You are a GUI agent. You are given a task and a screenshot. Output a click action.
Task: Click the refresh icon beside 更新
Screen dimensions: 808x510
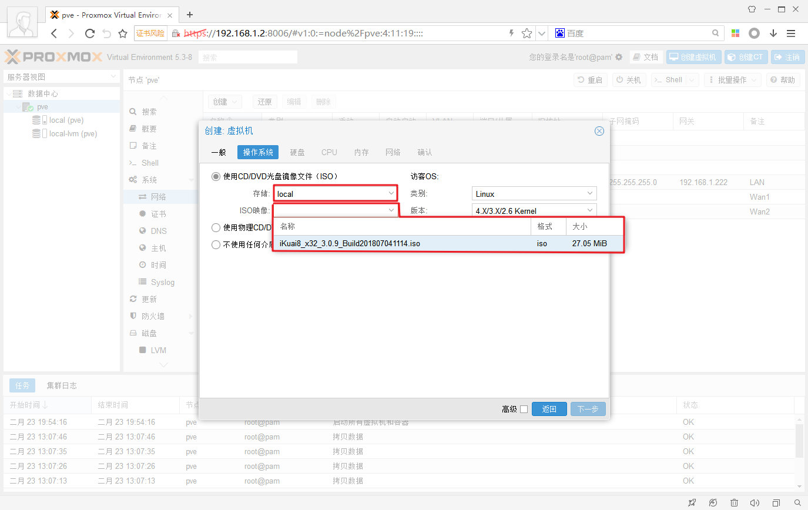133,299
